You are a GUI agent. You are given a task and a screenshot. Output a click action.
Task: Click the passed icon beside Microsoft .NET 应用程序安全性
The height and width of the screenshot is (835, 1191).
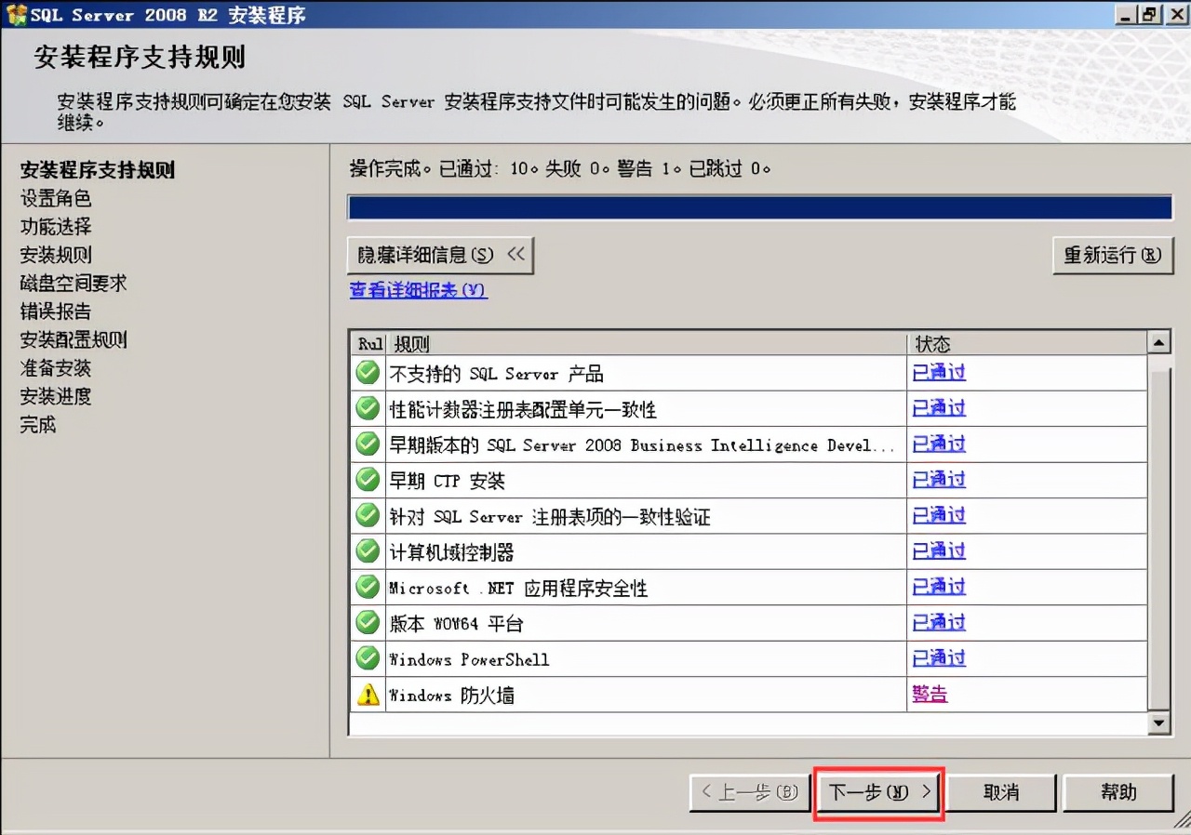[x=367, y=586]
